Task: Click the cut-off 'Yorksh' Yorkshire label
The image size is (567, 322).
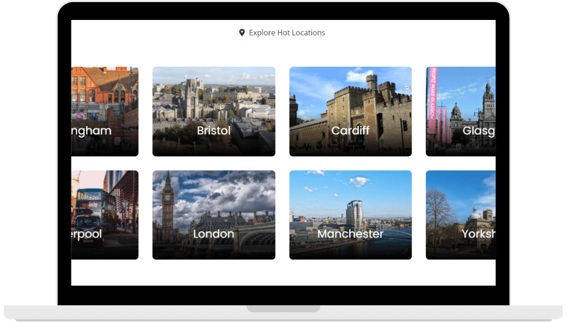Action: pyautogui.click(x=478, y=234)
